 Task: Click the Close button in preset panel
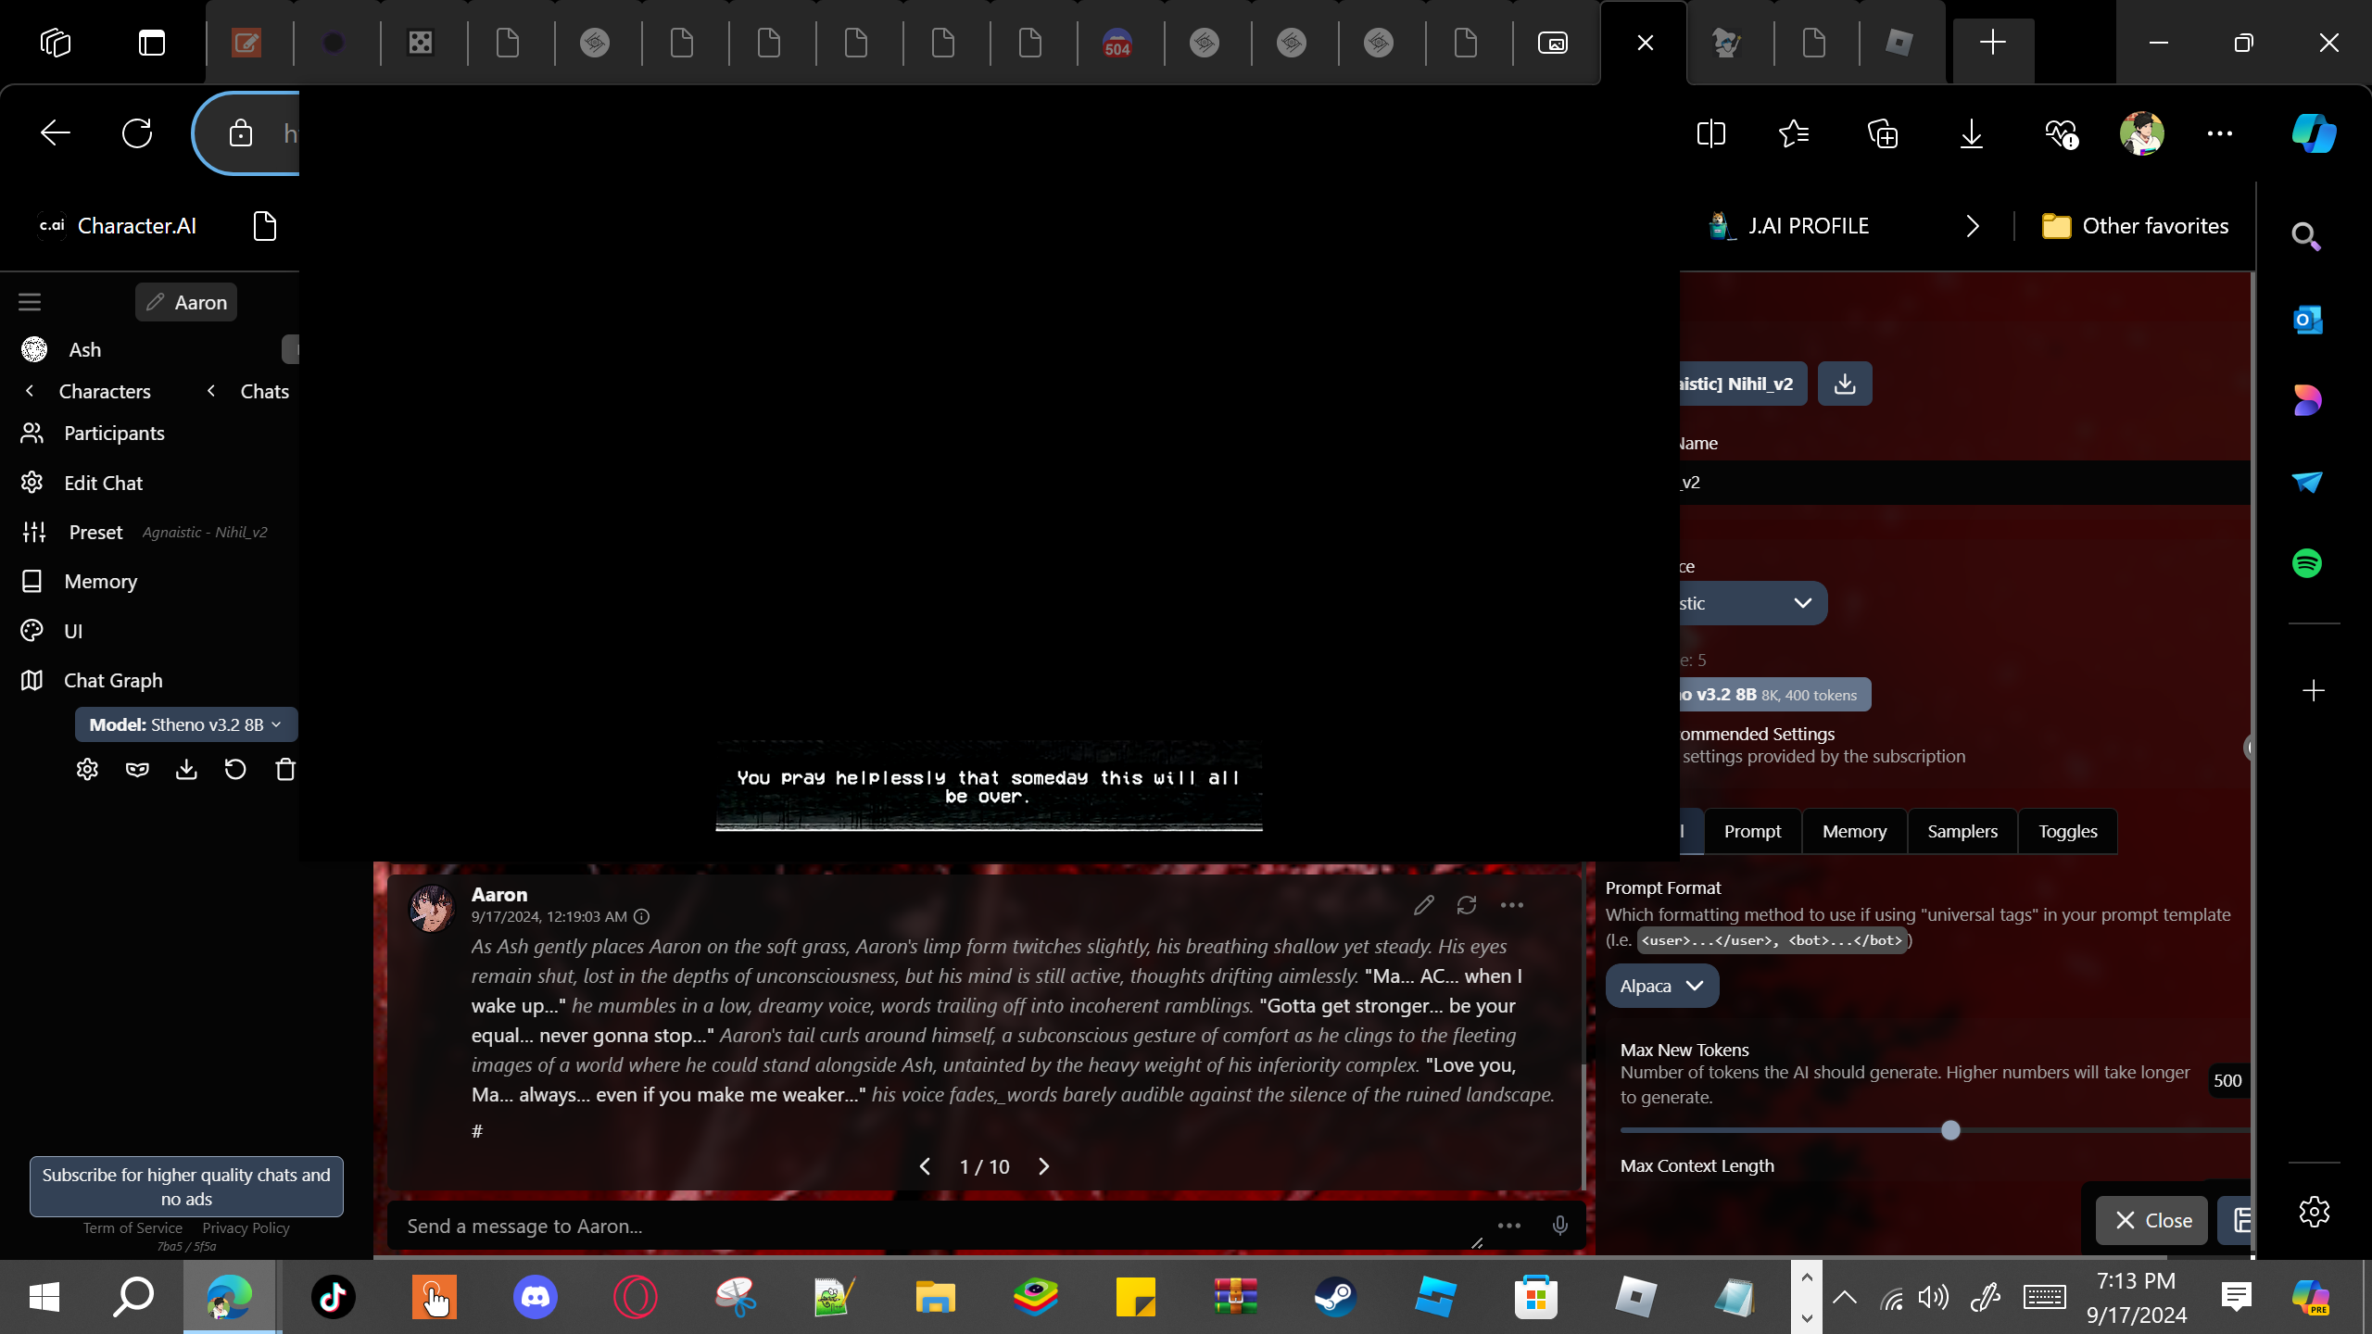point(2151,1220)
